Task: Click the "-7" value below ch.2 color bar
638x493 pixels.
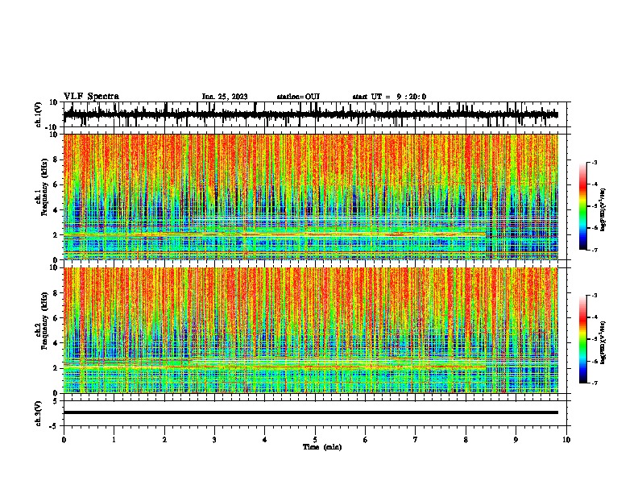Action: (594, 383)
